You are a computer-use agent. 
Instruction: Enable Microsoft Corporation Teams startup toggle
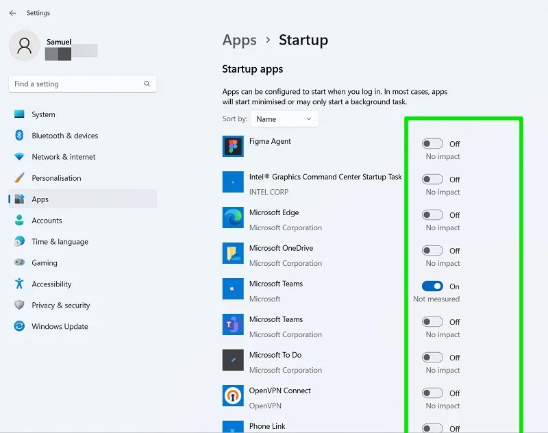click(432, 322)
